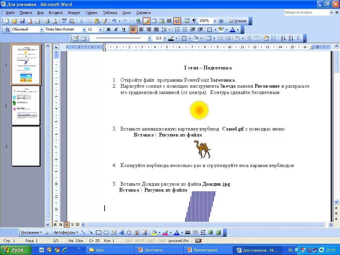Toggle numbered list
The image size is (340, 255).
(177, 29)
